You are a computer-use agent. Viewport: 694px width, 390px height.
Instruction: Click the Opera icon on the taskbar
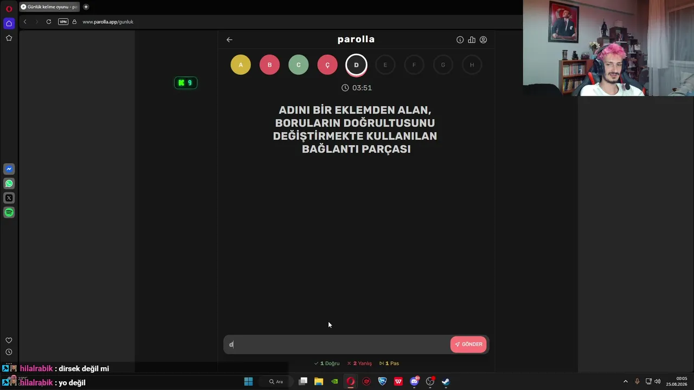[351, 381]
